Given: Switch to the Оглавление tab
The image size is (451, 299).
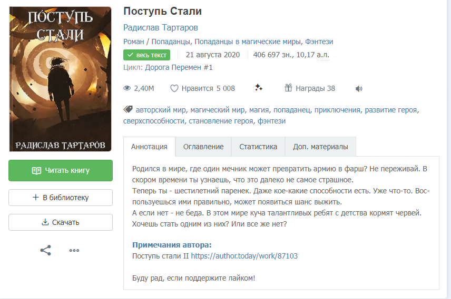Looking at the screenshot, I should coord(203,147).
